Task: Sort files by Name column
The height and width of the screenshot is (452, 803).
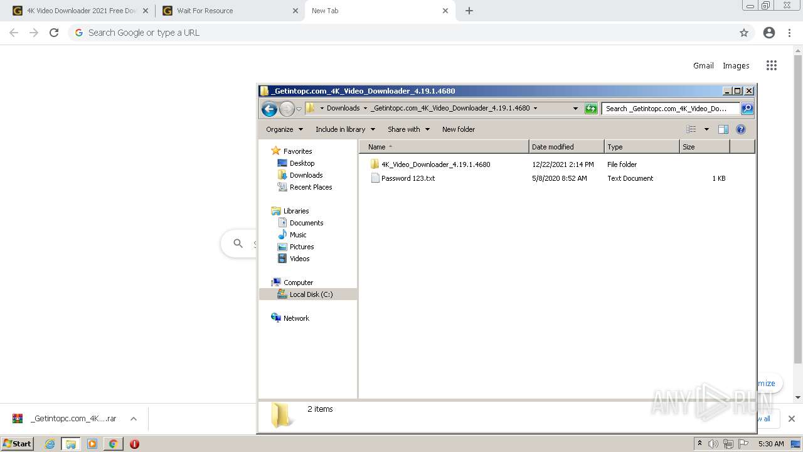Action: [x=444, y=147]
